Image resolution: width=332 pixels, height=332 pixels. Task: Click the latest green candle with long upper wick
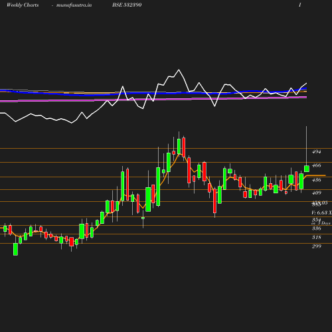[x=307, y=169]
